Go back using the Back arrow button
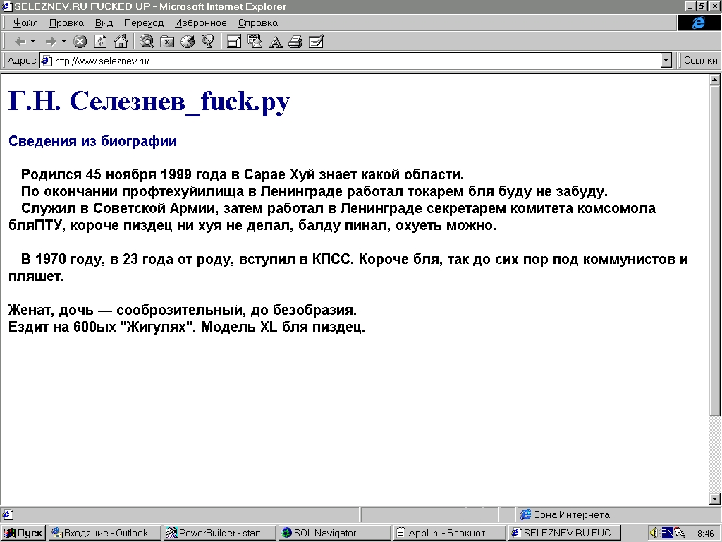 pyautogui.click(x=20, y=42)
